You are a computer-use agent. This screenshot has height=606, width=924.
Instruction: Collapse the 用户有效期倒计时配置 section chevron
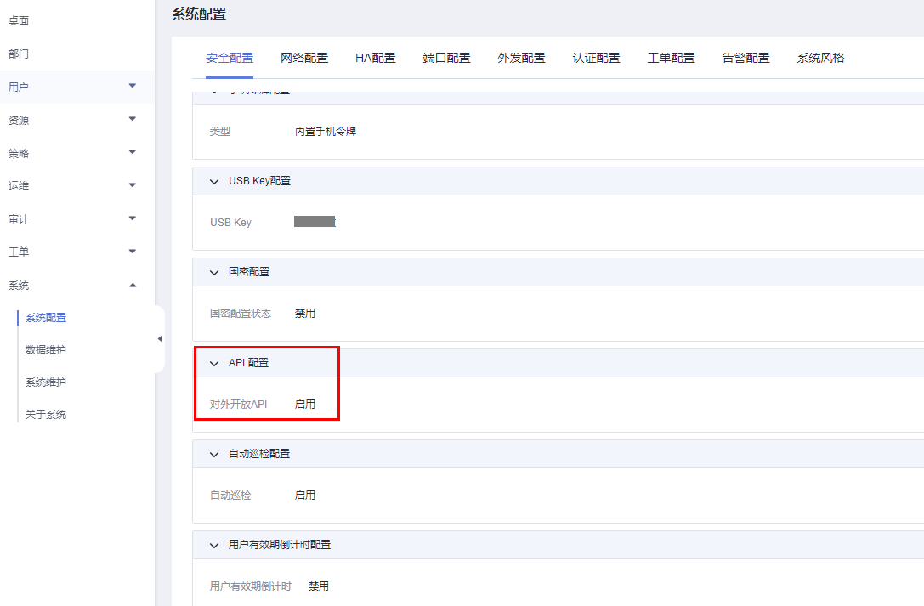(x=214, y=545)
